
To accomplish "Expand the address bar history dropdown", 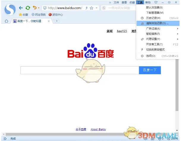I will (97, 8).
